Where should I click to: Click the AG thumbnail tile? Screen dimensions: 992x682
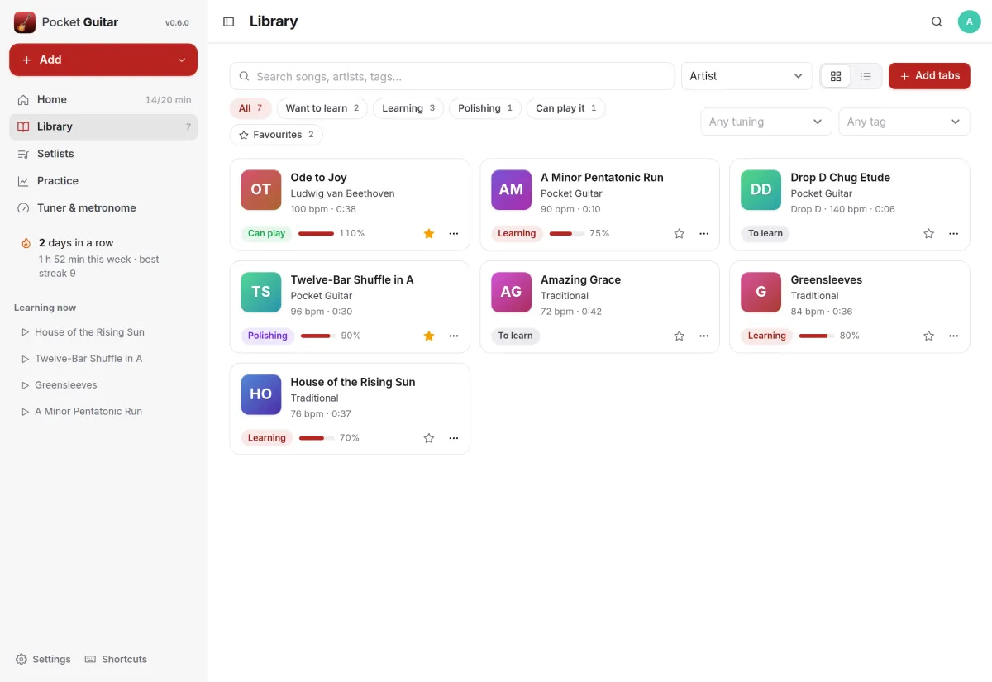point(511,292)
